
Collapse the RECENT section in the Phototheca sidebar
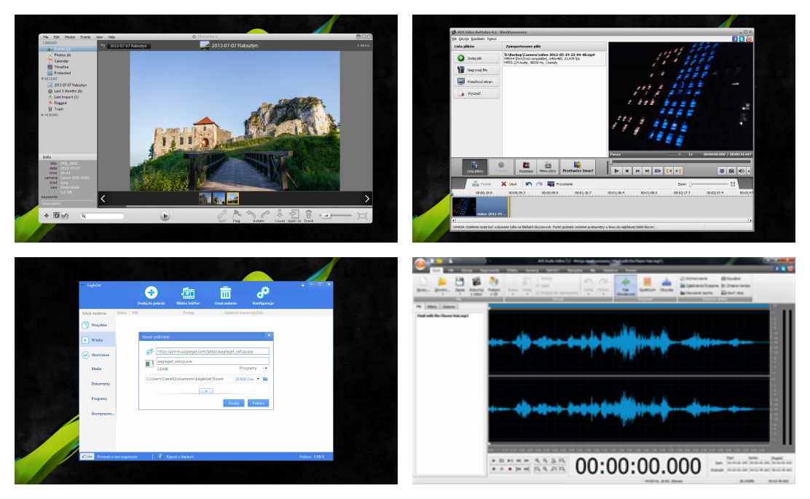pyautogui.click(x=42, y=79)
